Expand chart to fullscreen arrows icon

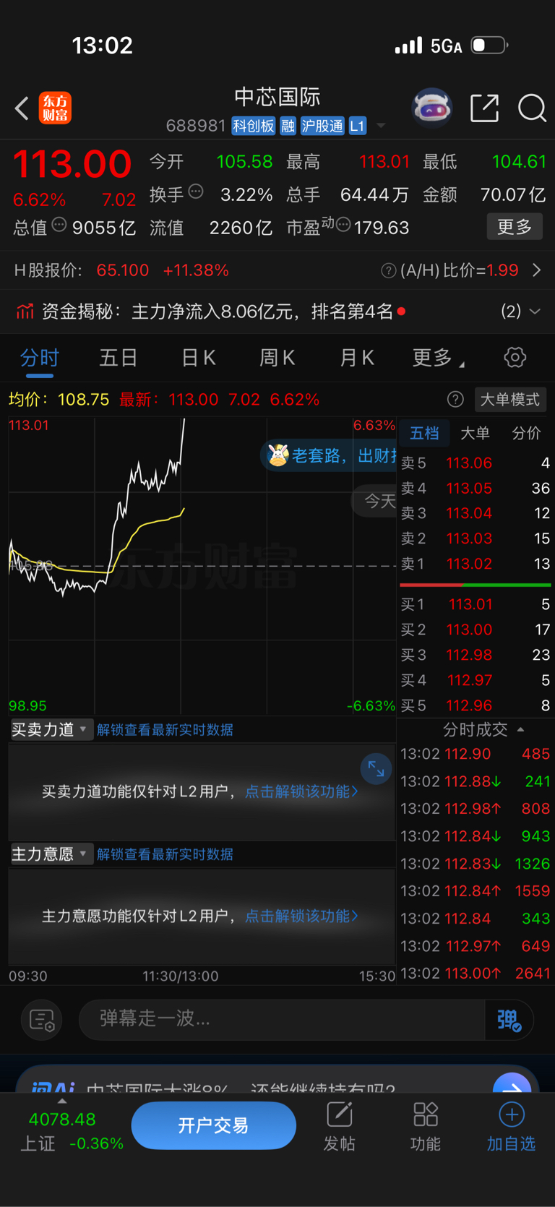pos(376,768)
